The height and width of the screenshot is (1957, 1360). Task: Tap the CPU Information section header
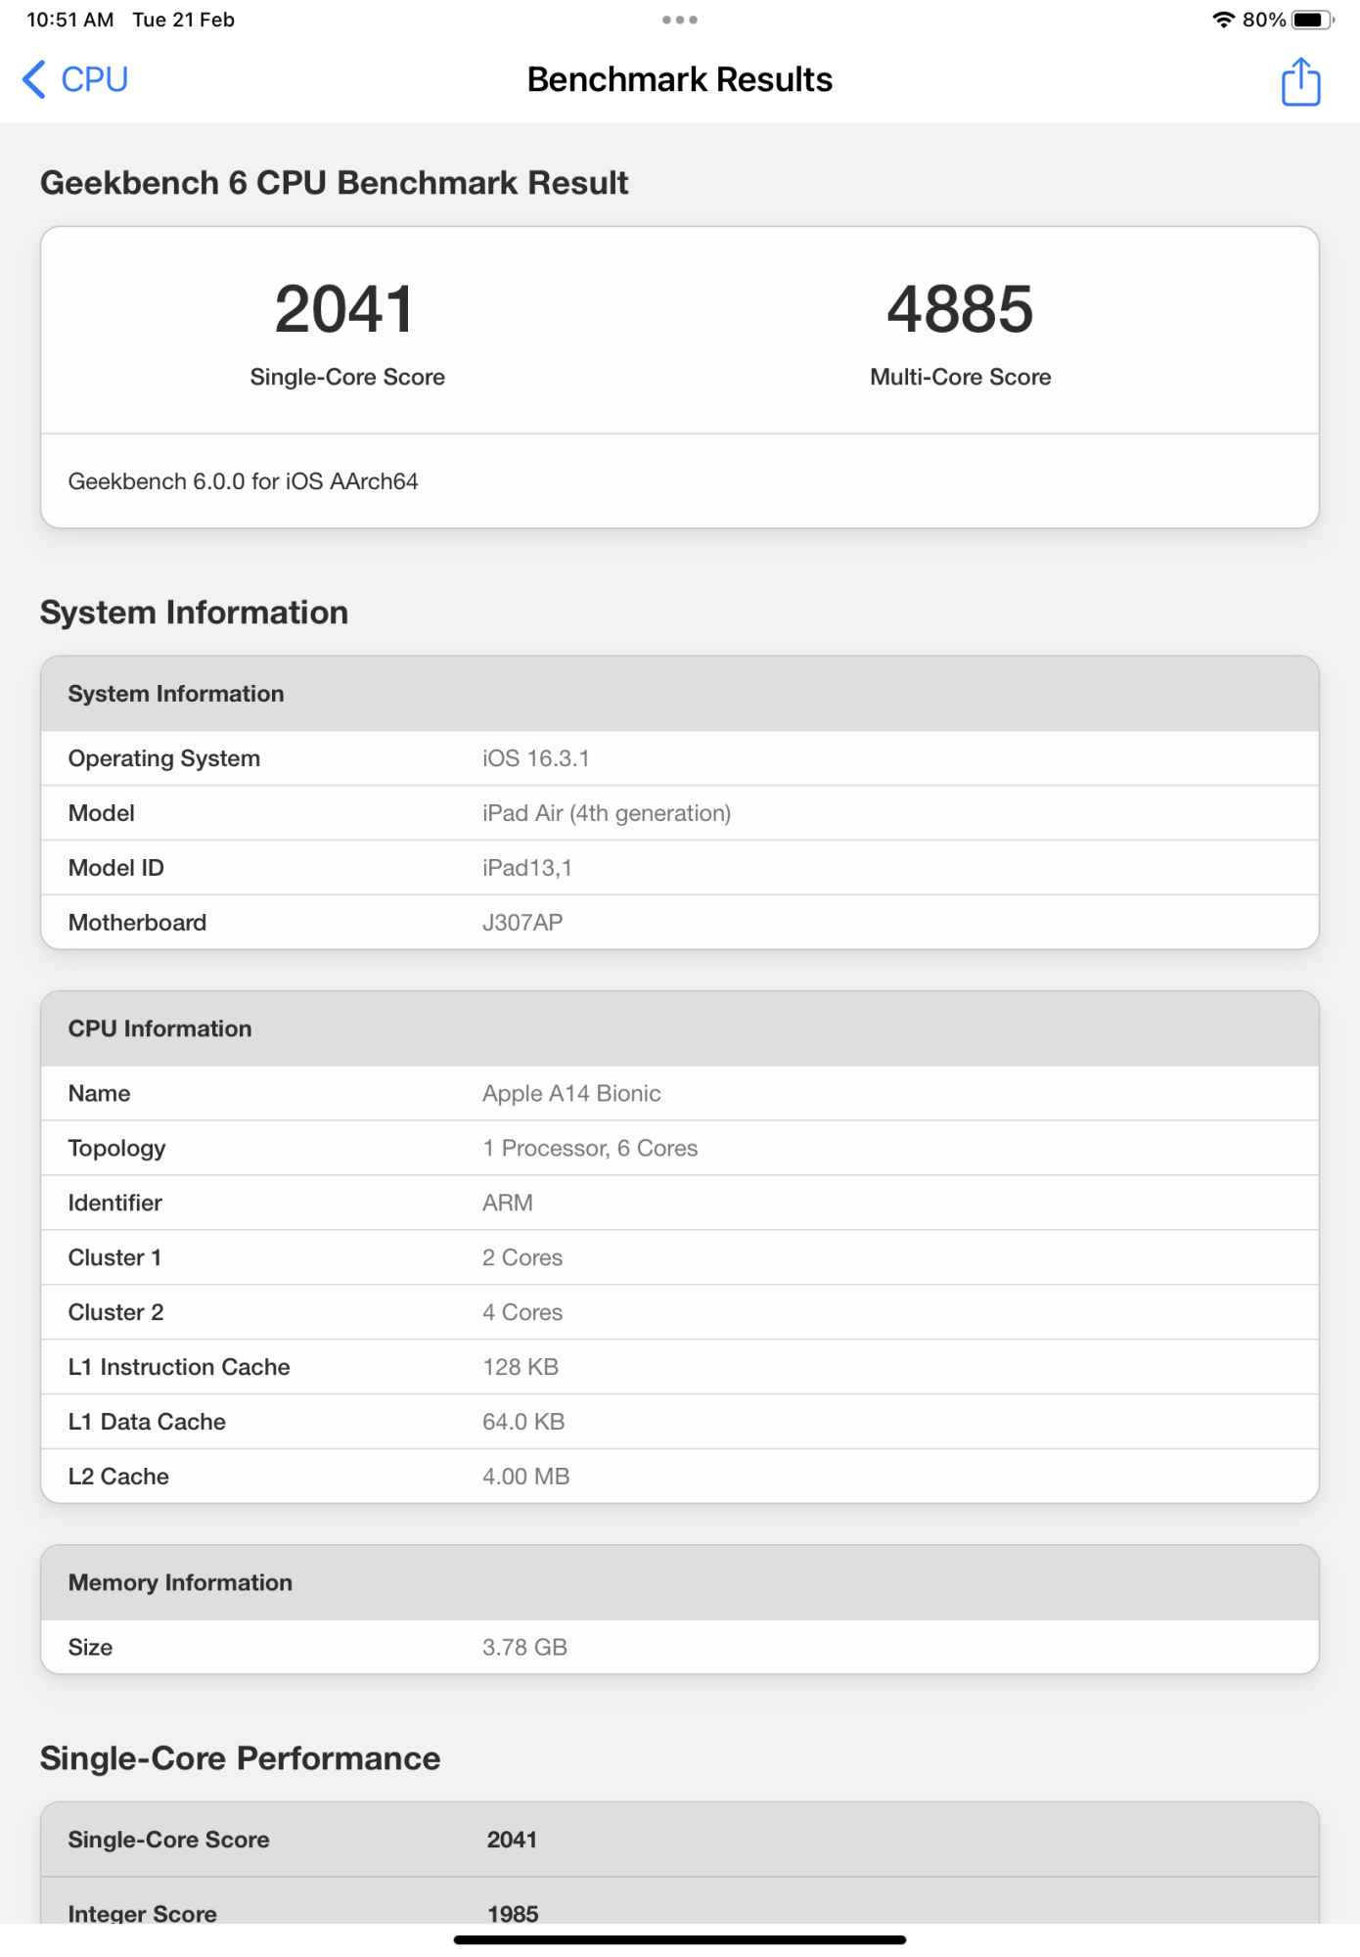tap(159, 1028)
